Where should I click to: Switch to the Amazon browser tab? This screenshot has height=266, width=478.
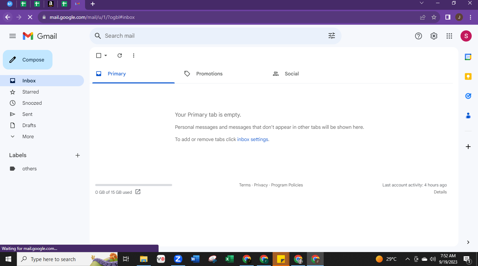coord(51,4)
